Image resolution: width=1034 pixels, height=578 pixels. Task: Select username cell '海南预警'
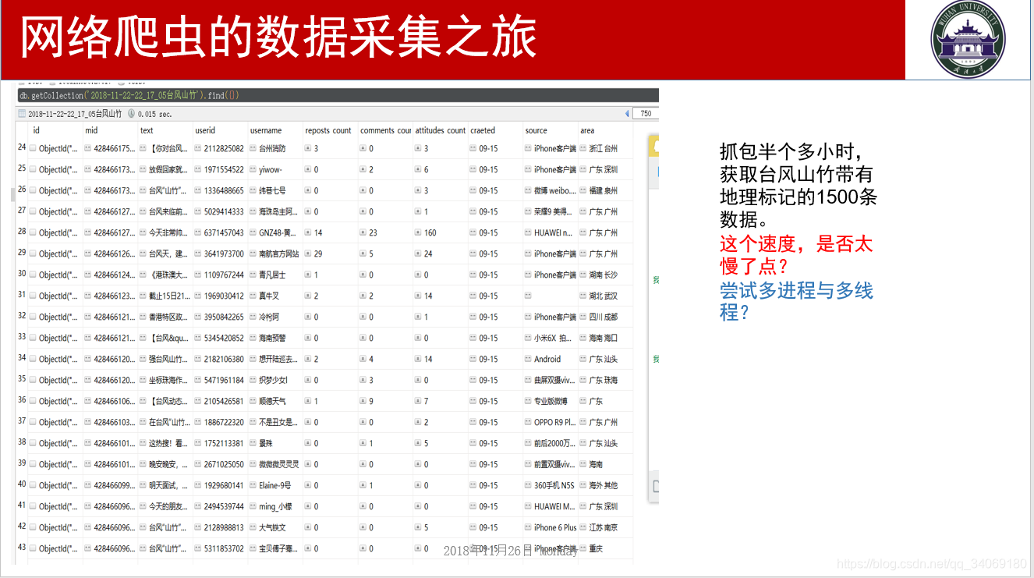(x=272, y=338)
